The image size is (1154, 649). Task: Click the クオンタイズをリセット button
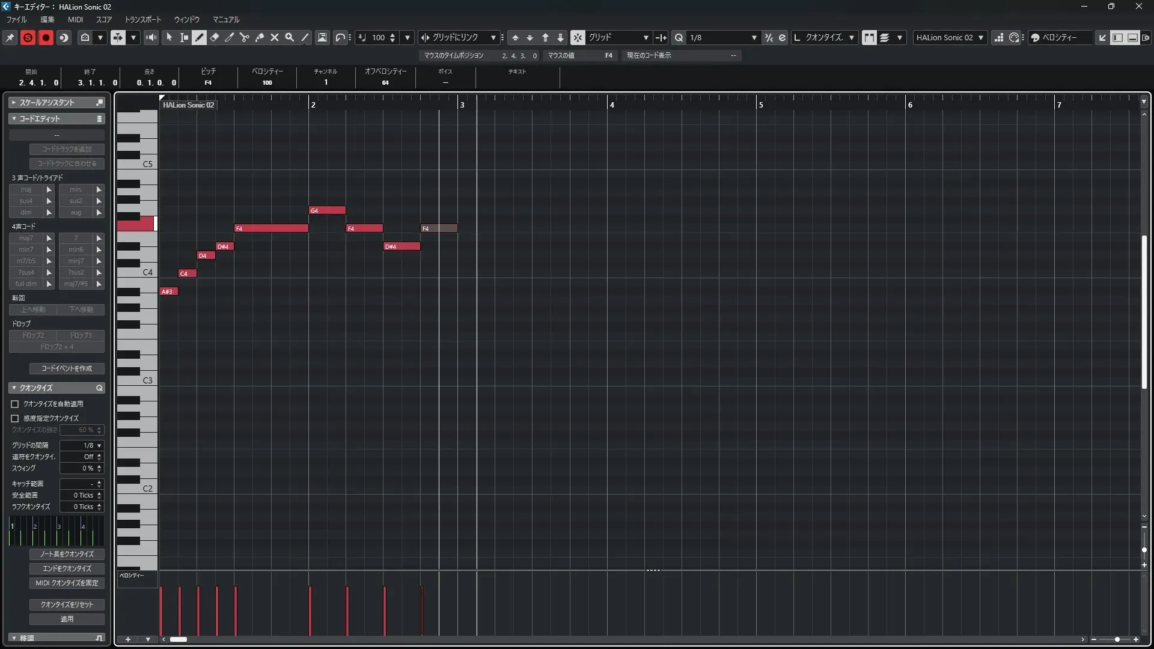click(x=67, y=605)
